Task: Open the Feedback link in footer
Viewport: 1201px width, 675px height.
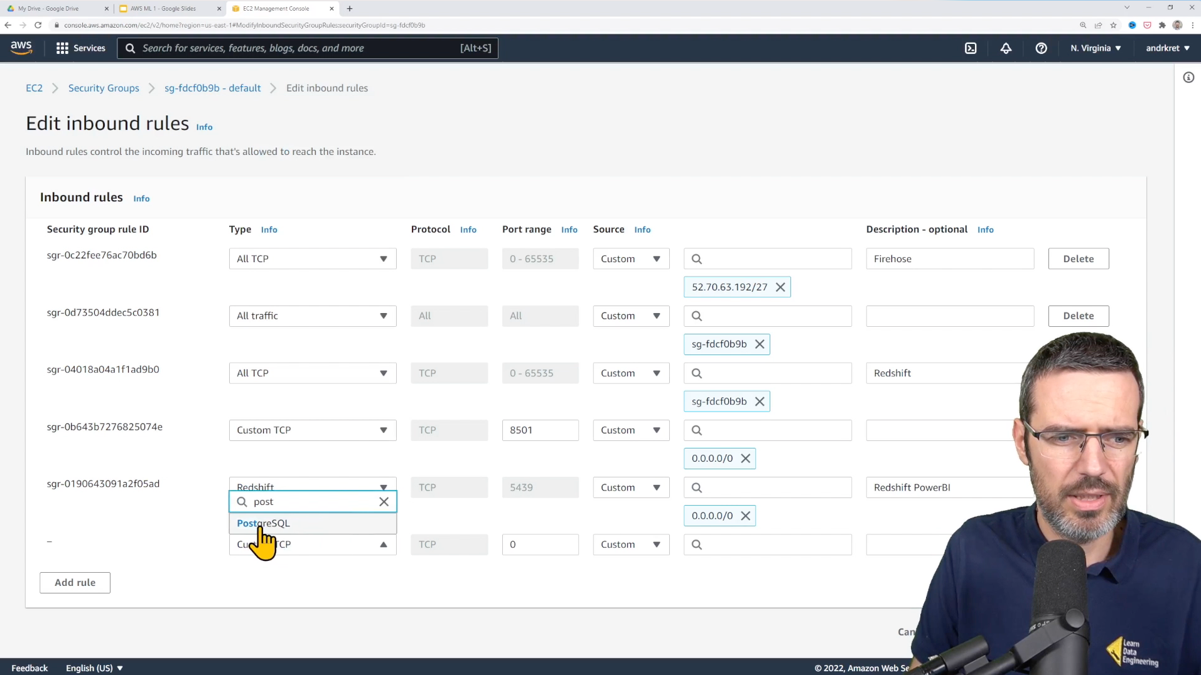Action: [x=30, y=668]
